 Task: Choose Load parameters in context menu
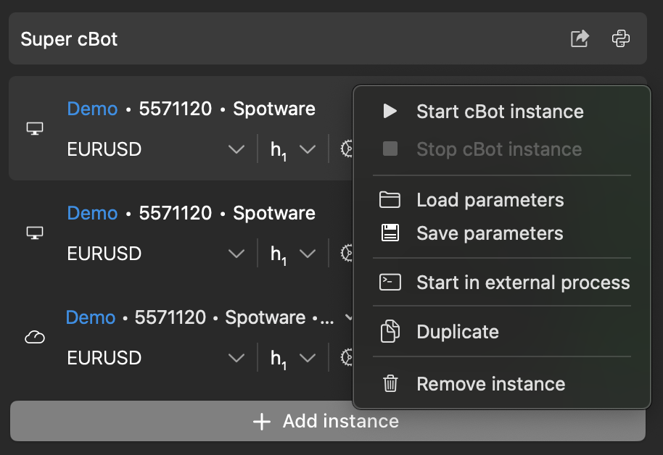pos(490,200)
